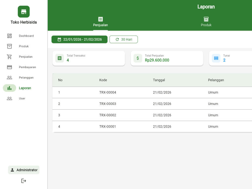Viewport: 252px width, 189px height.
Task: Click the date cell in TRX-00002 row
Action: point(162,115)
